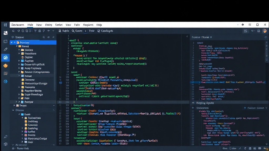Click the status bar text item at bottom left
269x151 pixels.
23,148
